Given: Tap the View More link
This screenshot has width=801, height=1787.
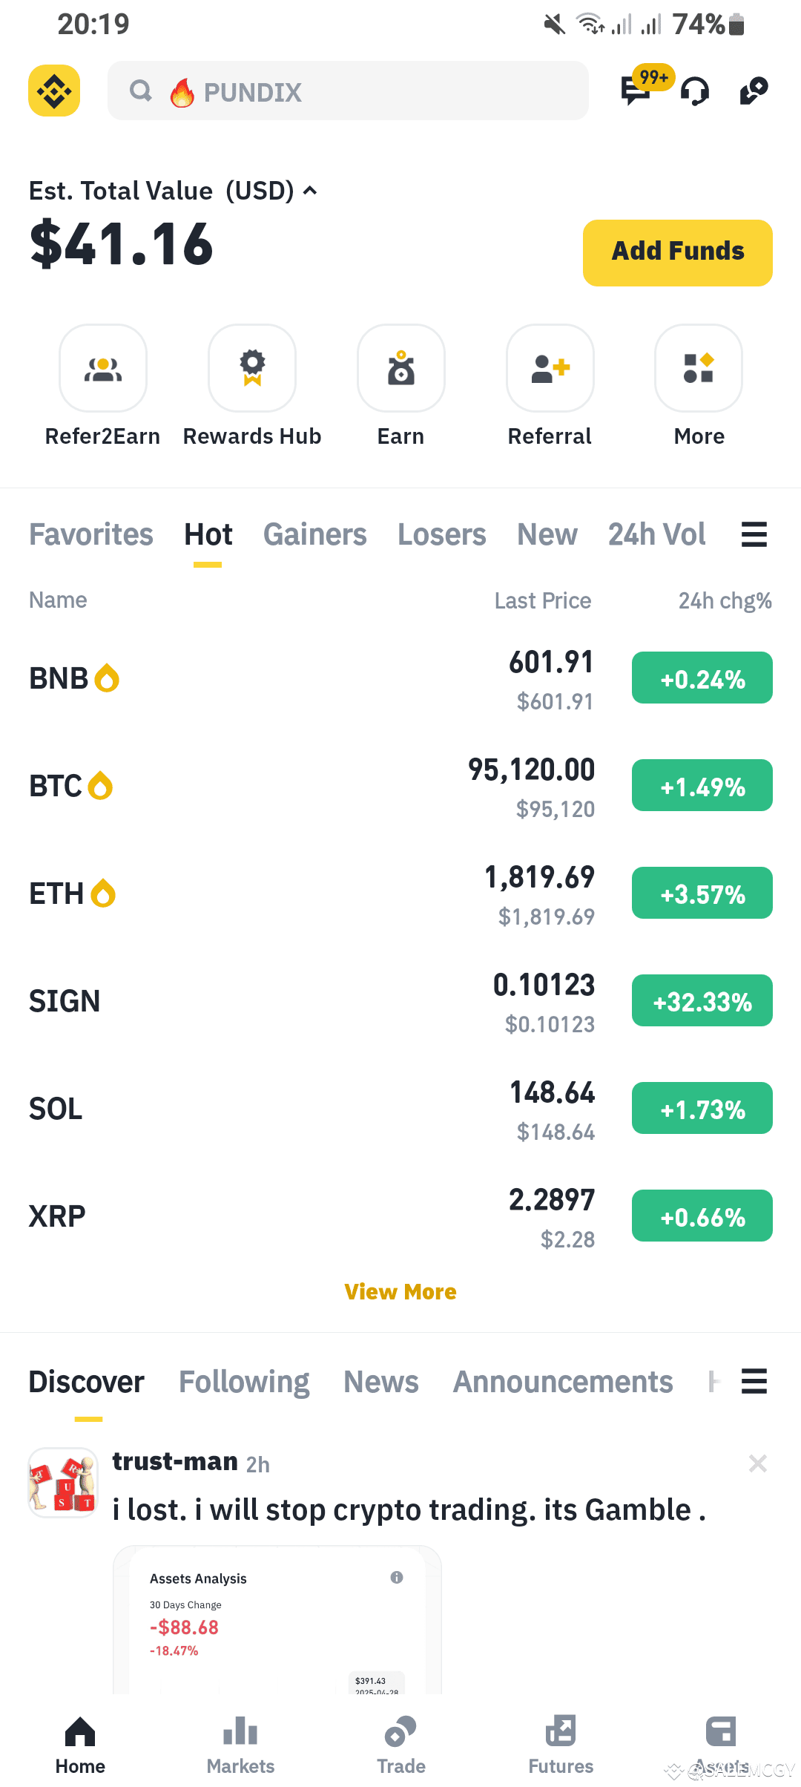Looking at the screenshot, I should [400, 1292].
